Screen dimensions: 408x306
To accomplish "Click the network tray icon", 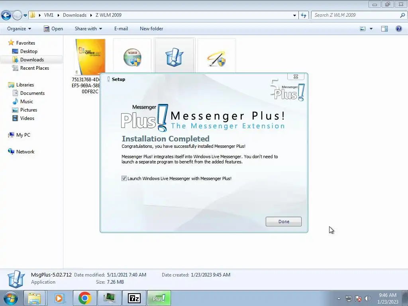I will 348,298.
